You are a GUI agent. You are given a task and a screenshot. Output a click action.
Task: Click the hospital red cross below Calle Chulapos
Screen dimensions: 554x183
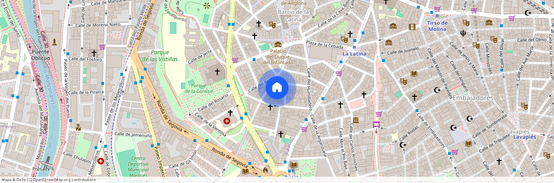pyautogui.click(x=101, y=161)
